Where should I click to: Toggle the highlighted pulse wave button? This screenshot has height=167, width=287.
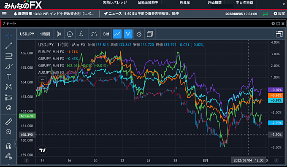click(x=128, y=34)
